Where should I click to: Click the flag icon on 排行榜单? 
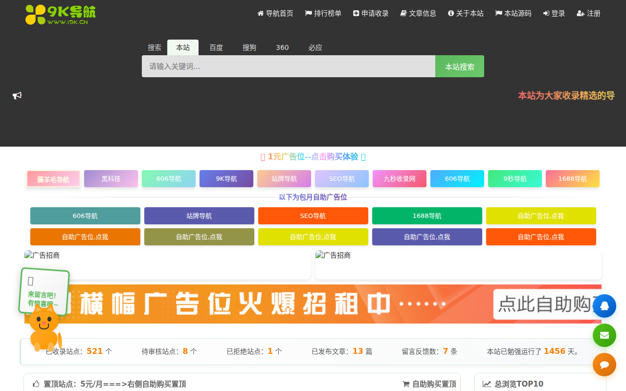(308, 13)
